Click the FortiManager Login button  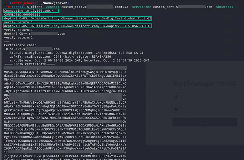205,122
